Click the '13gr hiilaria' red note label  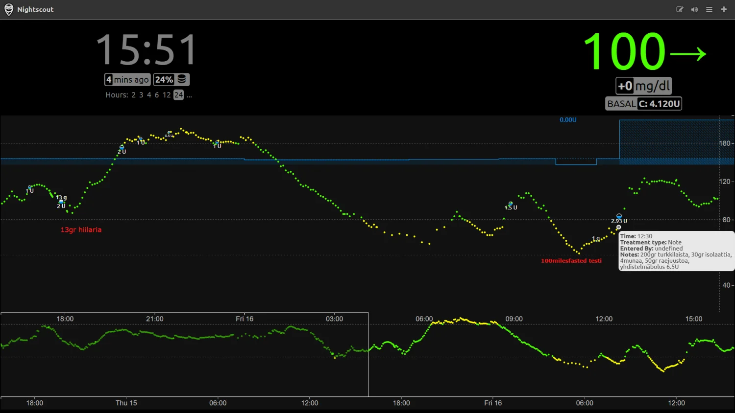pos(81,230)
